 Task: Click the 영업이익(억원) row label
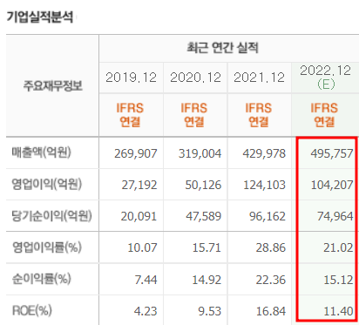47,184
